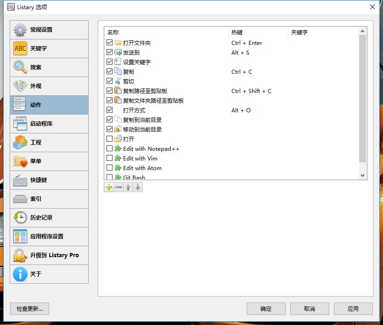Uncheck the 复制 checkbox
This screenshot has height=325, width=383.
click(x=109, y=72)
